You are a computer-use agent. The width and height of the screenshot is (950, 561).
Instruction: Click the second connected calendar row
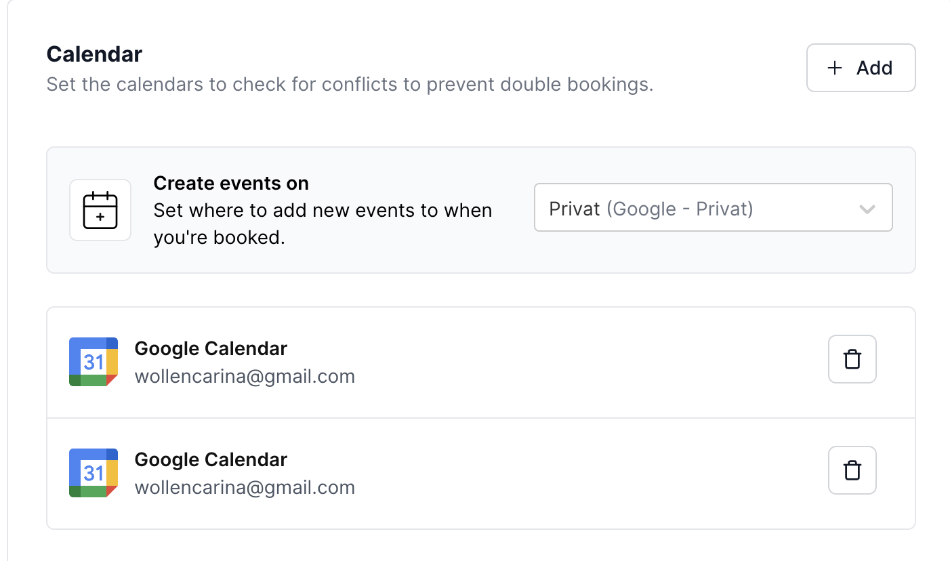click(x=542, y=474)
